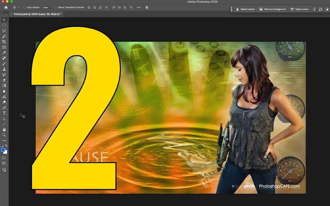
Task: Select the Clone Stamp tool
Action: click(4, 69)
